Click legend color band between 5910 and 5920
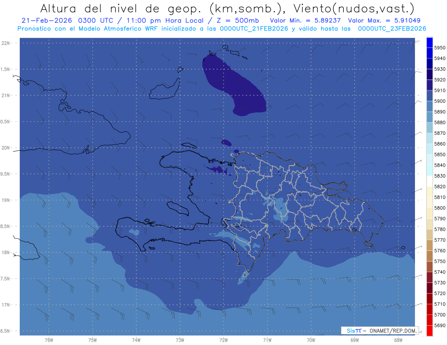The width and height of the screenshot is (447, 345). [429, 85]
